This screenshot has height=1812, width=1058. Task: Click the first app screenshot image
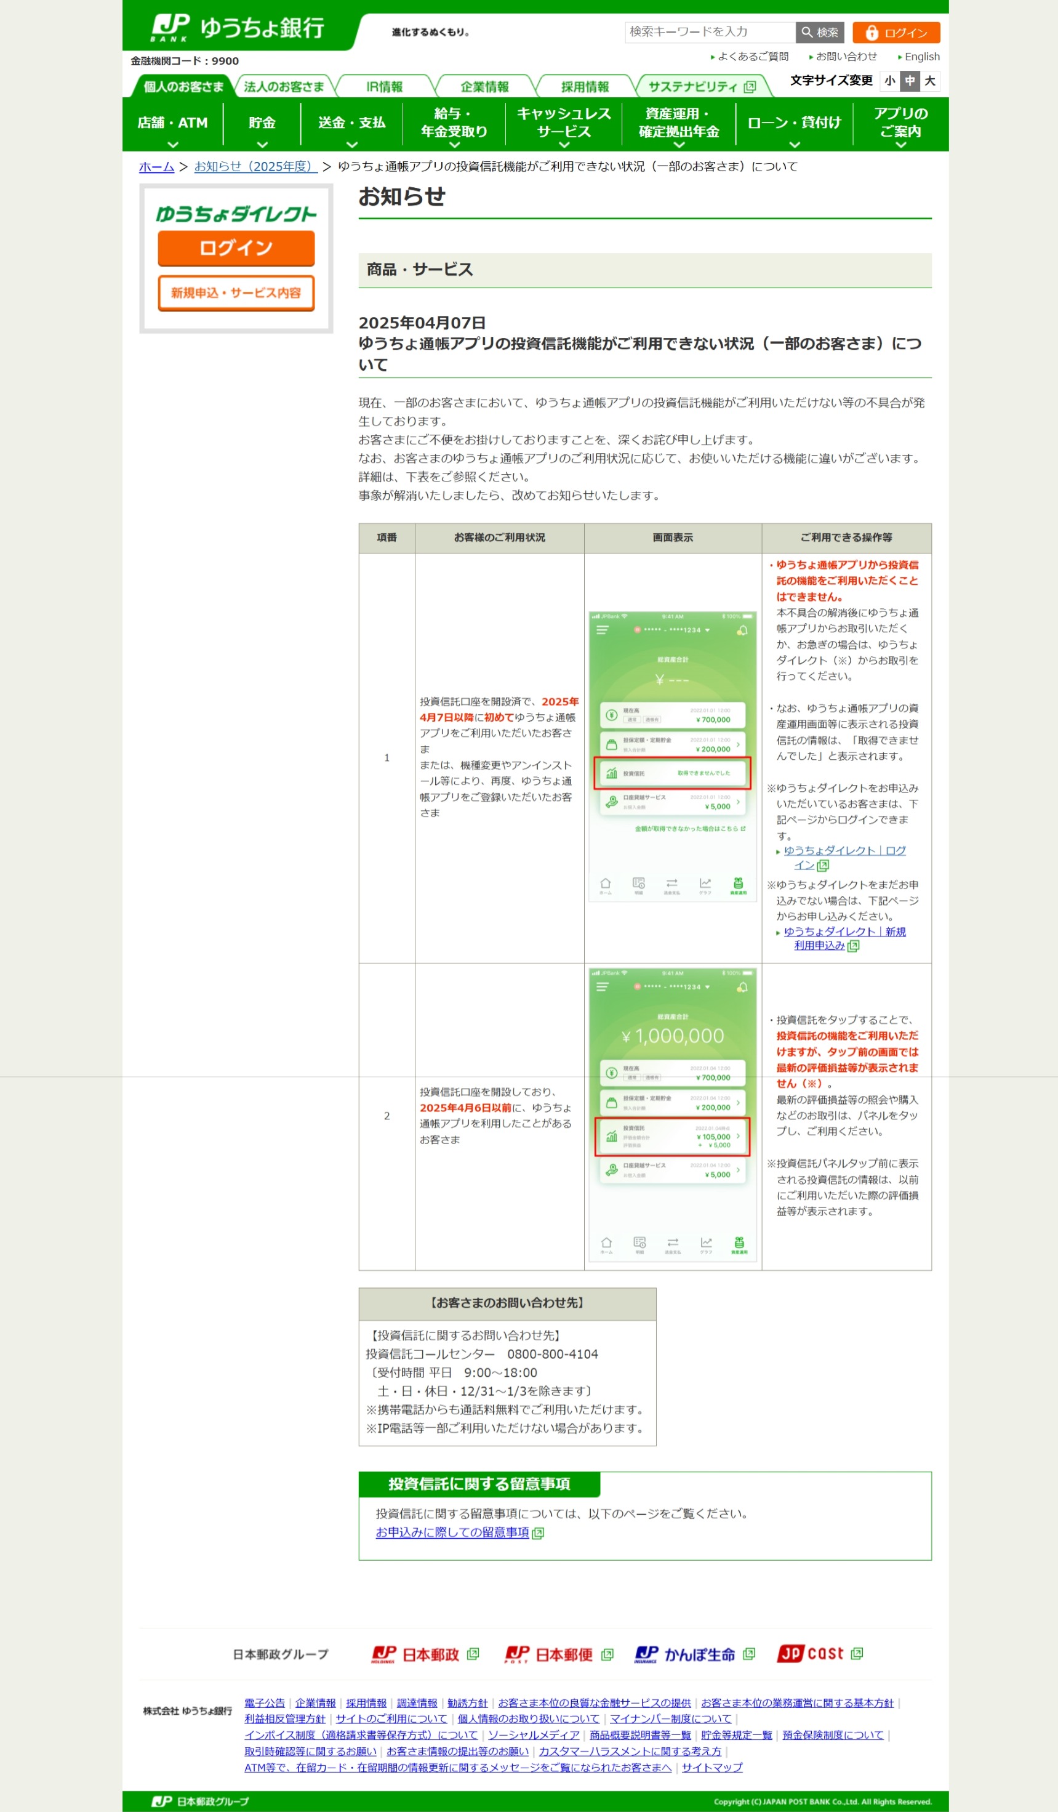click(673, 757)
